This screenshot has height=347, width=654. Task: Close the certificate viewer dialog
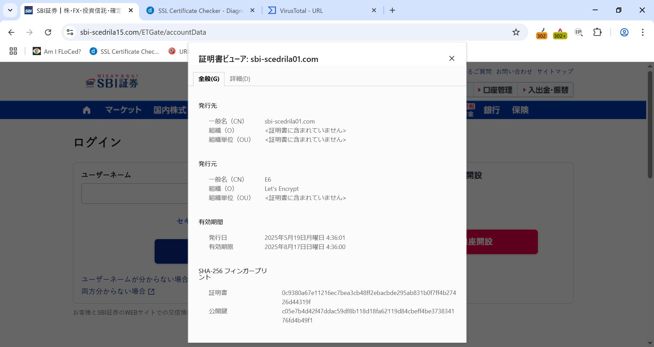coord(452,59)
